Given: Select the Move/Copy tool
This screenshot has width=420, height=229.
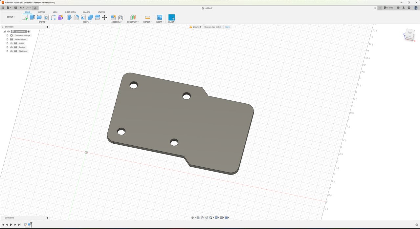Looking at the screenshot, I should (x=105, y=17).
